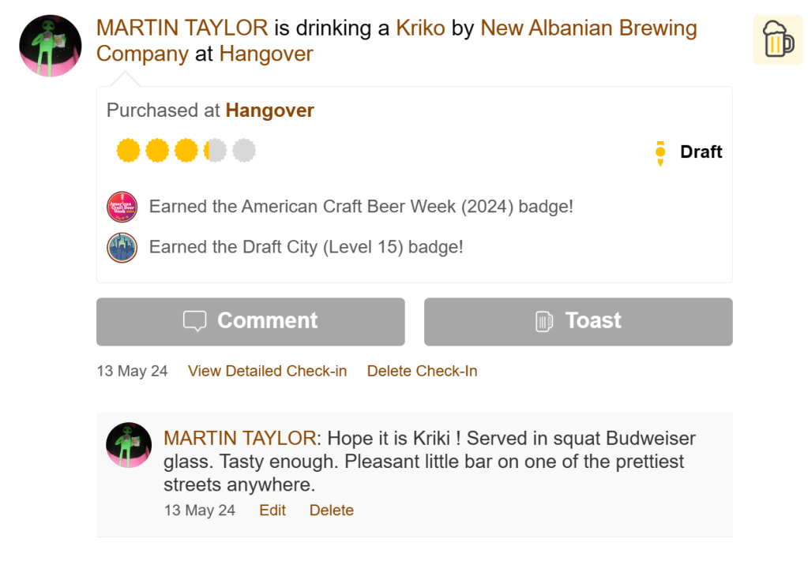
Task: Click the Draft City badge icon
Action: [122, 247]
